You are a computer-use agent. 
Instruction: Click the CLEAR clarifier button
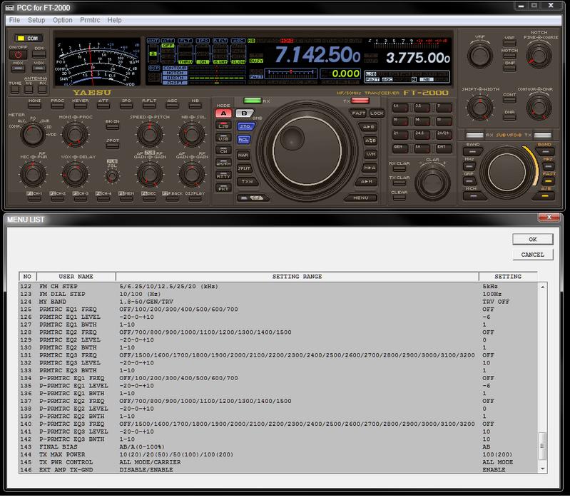[399, 198]
